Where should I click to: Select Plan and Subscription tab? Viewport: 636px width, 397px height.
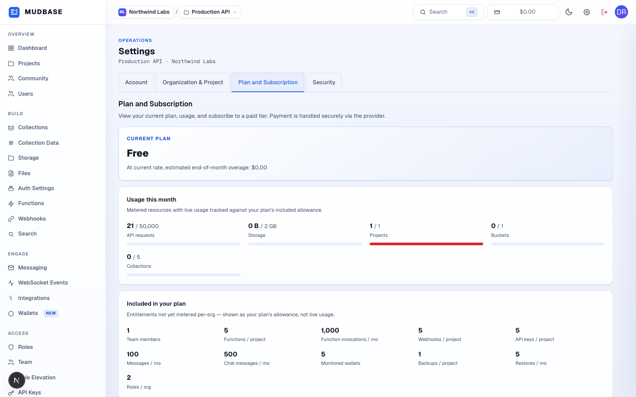268,82
